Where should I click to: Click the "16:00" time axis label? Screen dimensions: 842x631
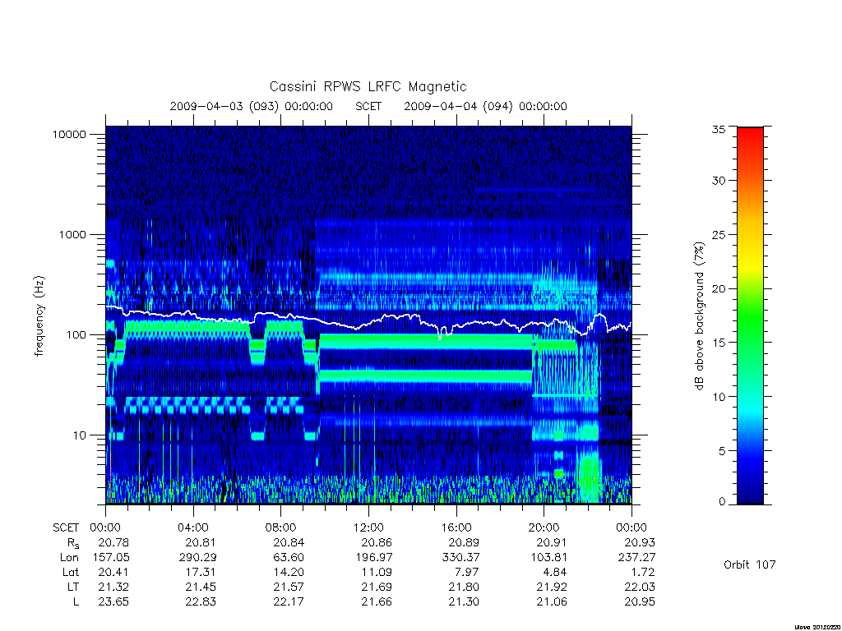[456, 527]
